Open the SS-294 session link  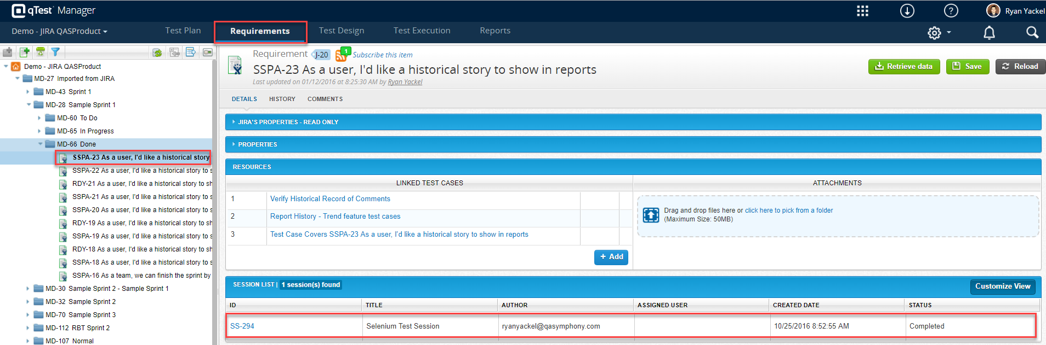pos(242,326)
